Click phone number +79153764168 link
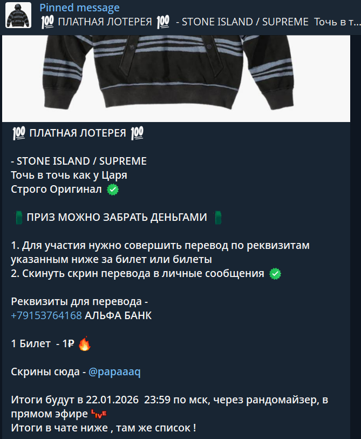 click(x=46, y=315)
